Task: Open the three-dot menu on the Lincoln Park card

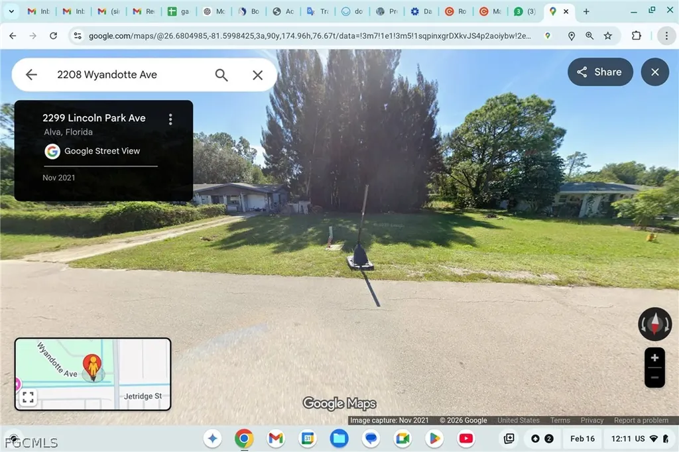Action: tap(170, 118)
